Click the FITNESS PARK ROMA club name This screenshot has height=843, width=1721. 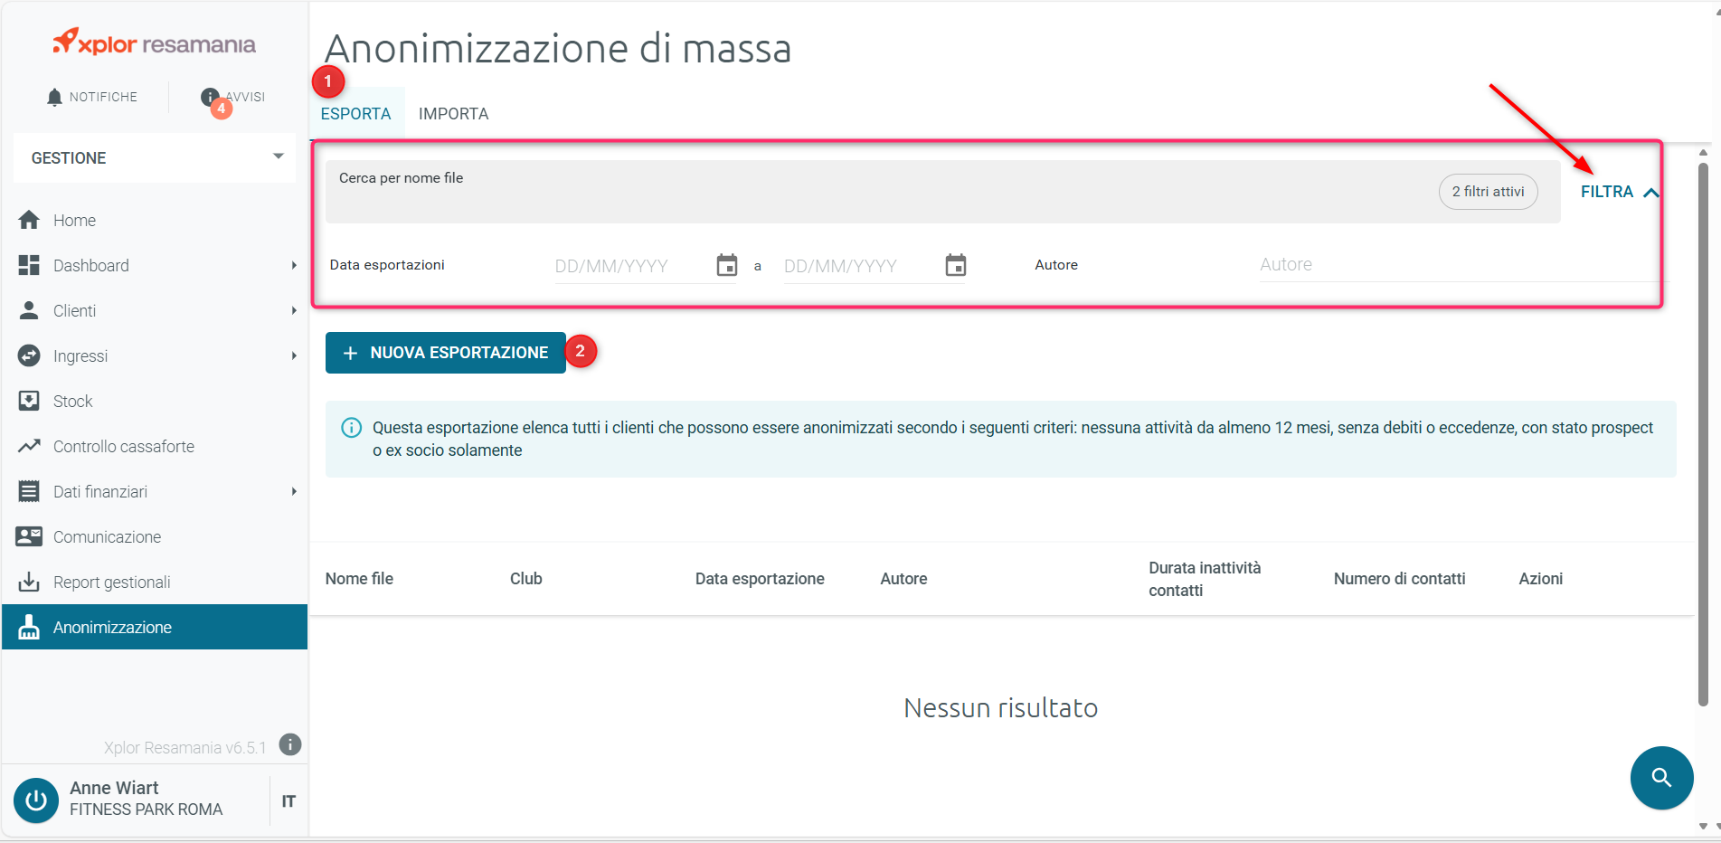pos(146,810)
